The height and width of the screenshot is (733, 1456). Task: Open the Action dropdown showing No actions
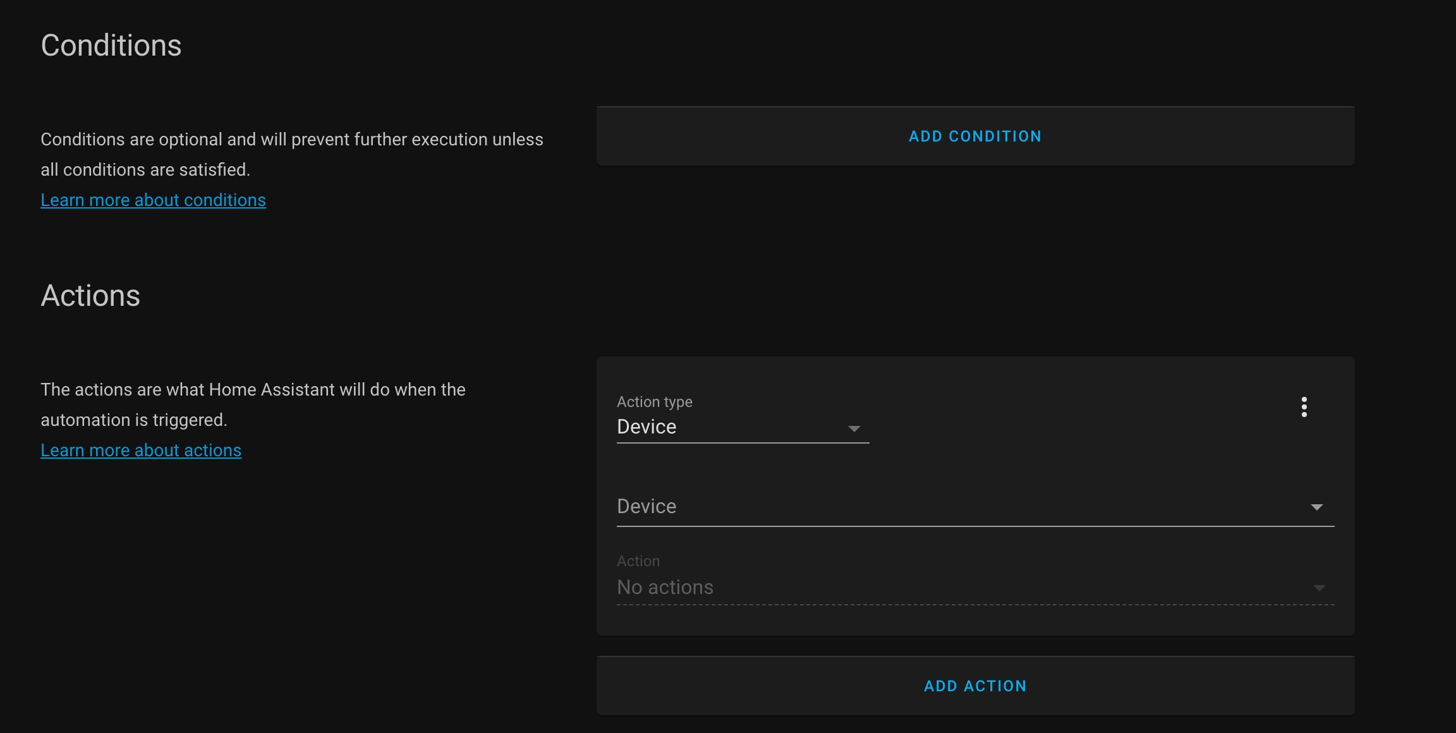click(x=975, y=579)
